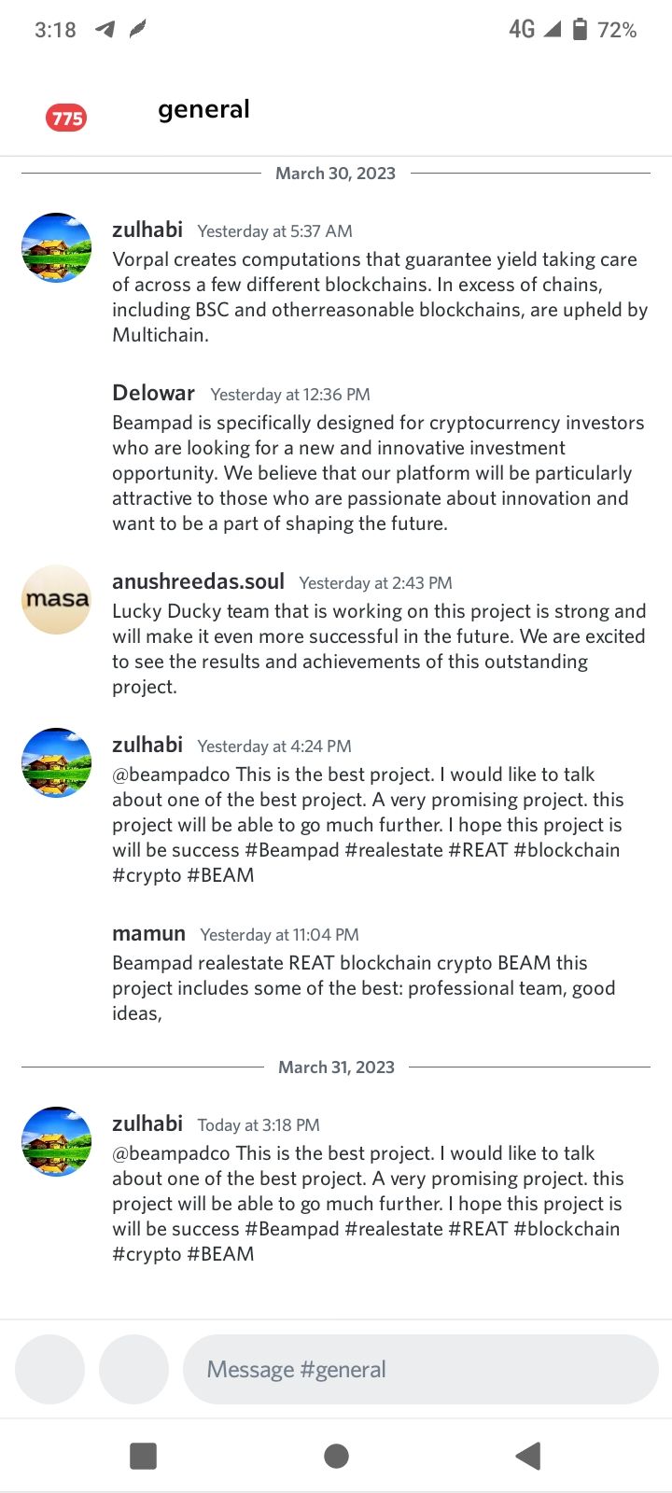Tap the anushreedas.soul username
672x1493 pixels.
tap(198, 581)
